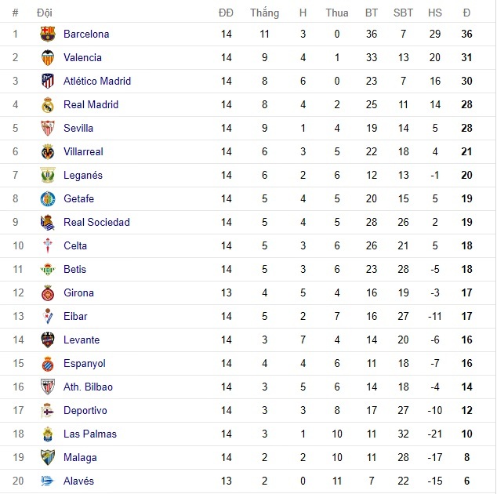497x494 pixels.
Task: Sort by the HS column header
Action: 434,13
